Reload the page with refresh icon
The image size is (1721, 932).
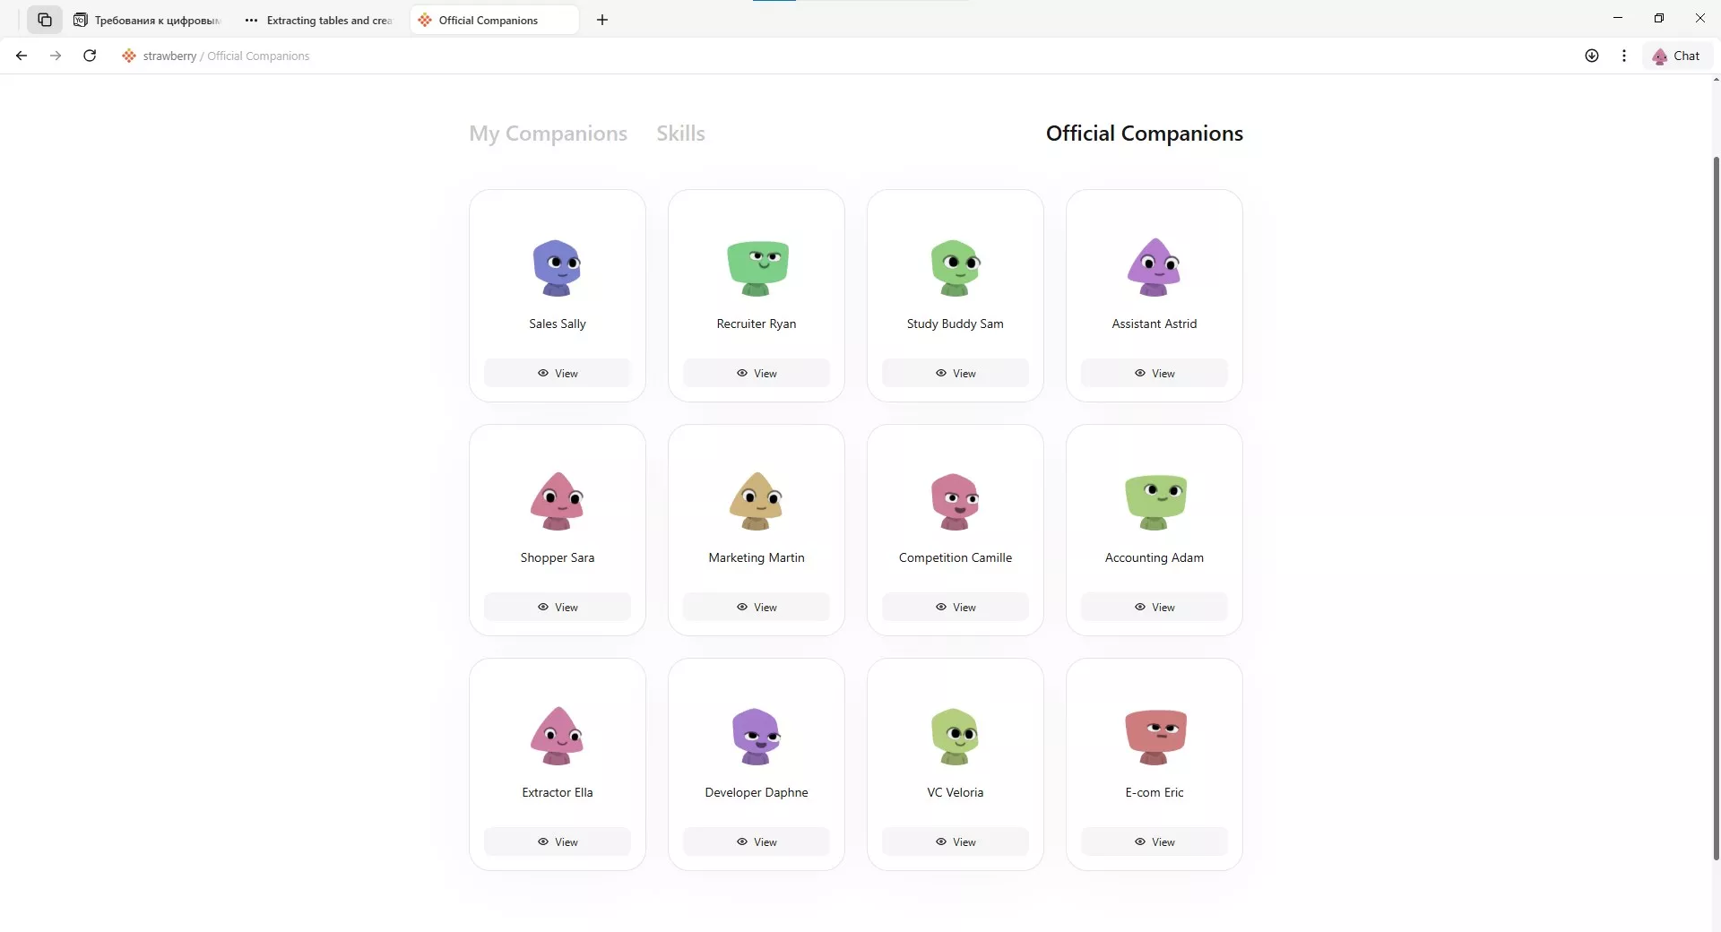click(90, 56)
